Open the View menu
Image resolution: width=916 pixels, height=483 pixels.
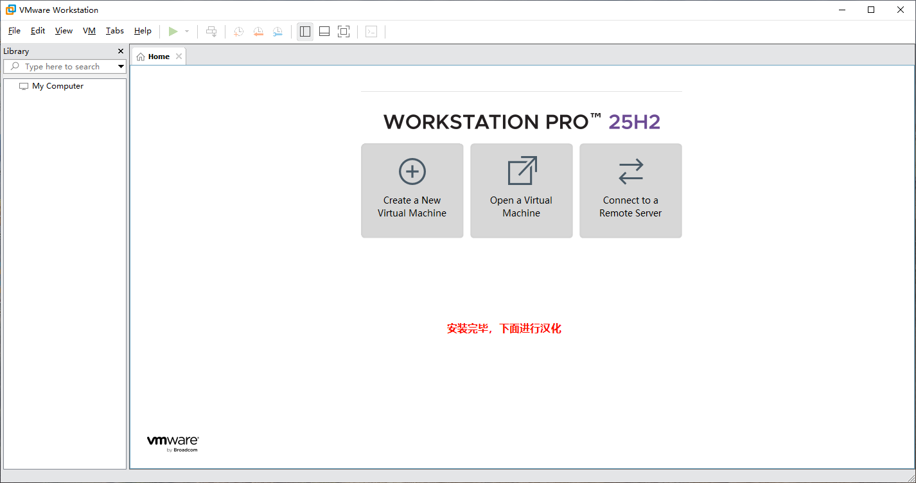[64, 31]
